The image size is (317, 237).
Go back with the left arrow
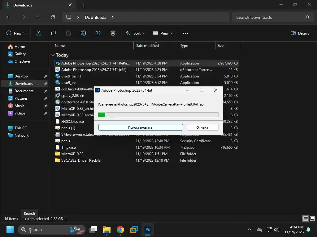coord(8,17)
